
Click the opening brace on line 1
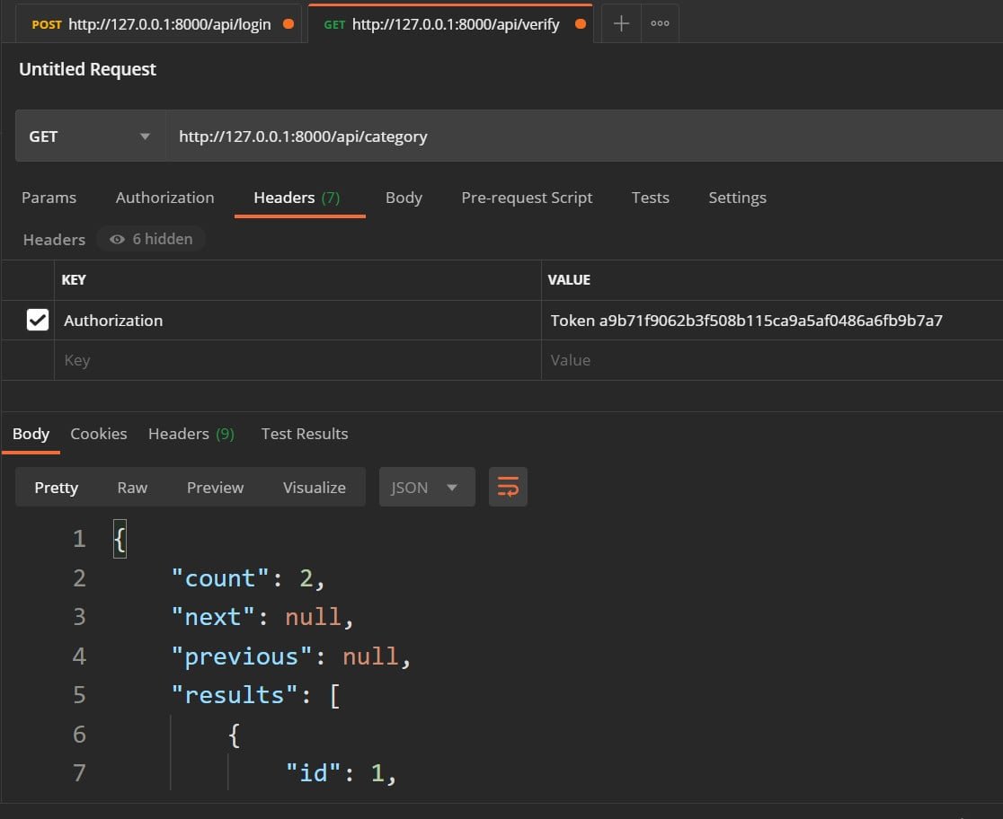click(120, 539)
